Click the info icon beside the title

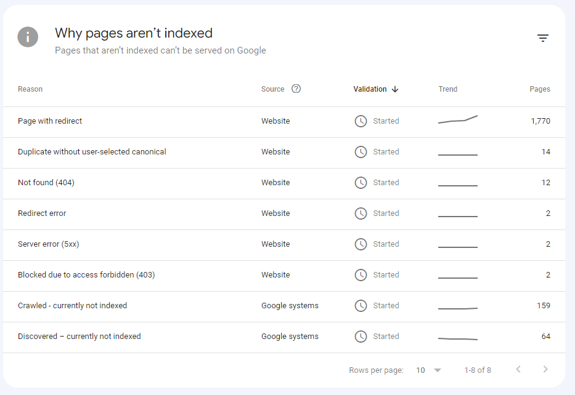point(28,37)
